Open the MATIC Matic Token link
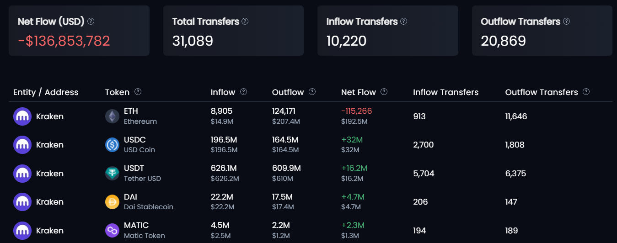The width and height of the screenshot is (617, 243). click(145, 230)
